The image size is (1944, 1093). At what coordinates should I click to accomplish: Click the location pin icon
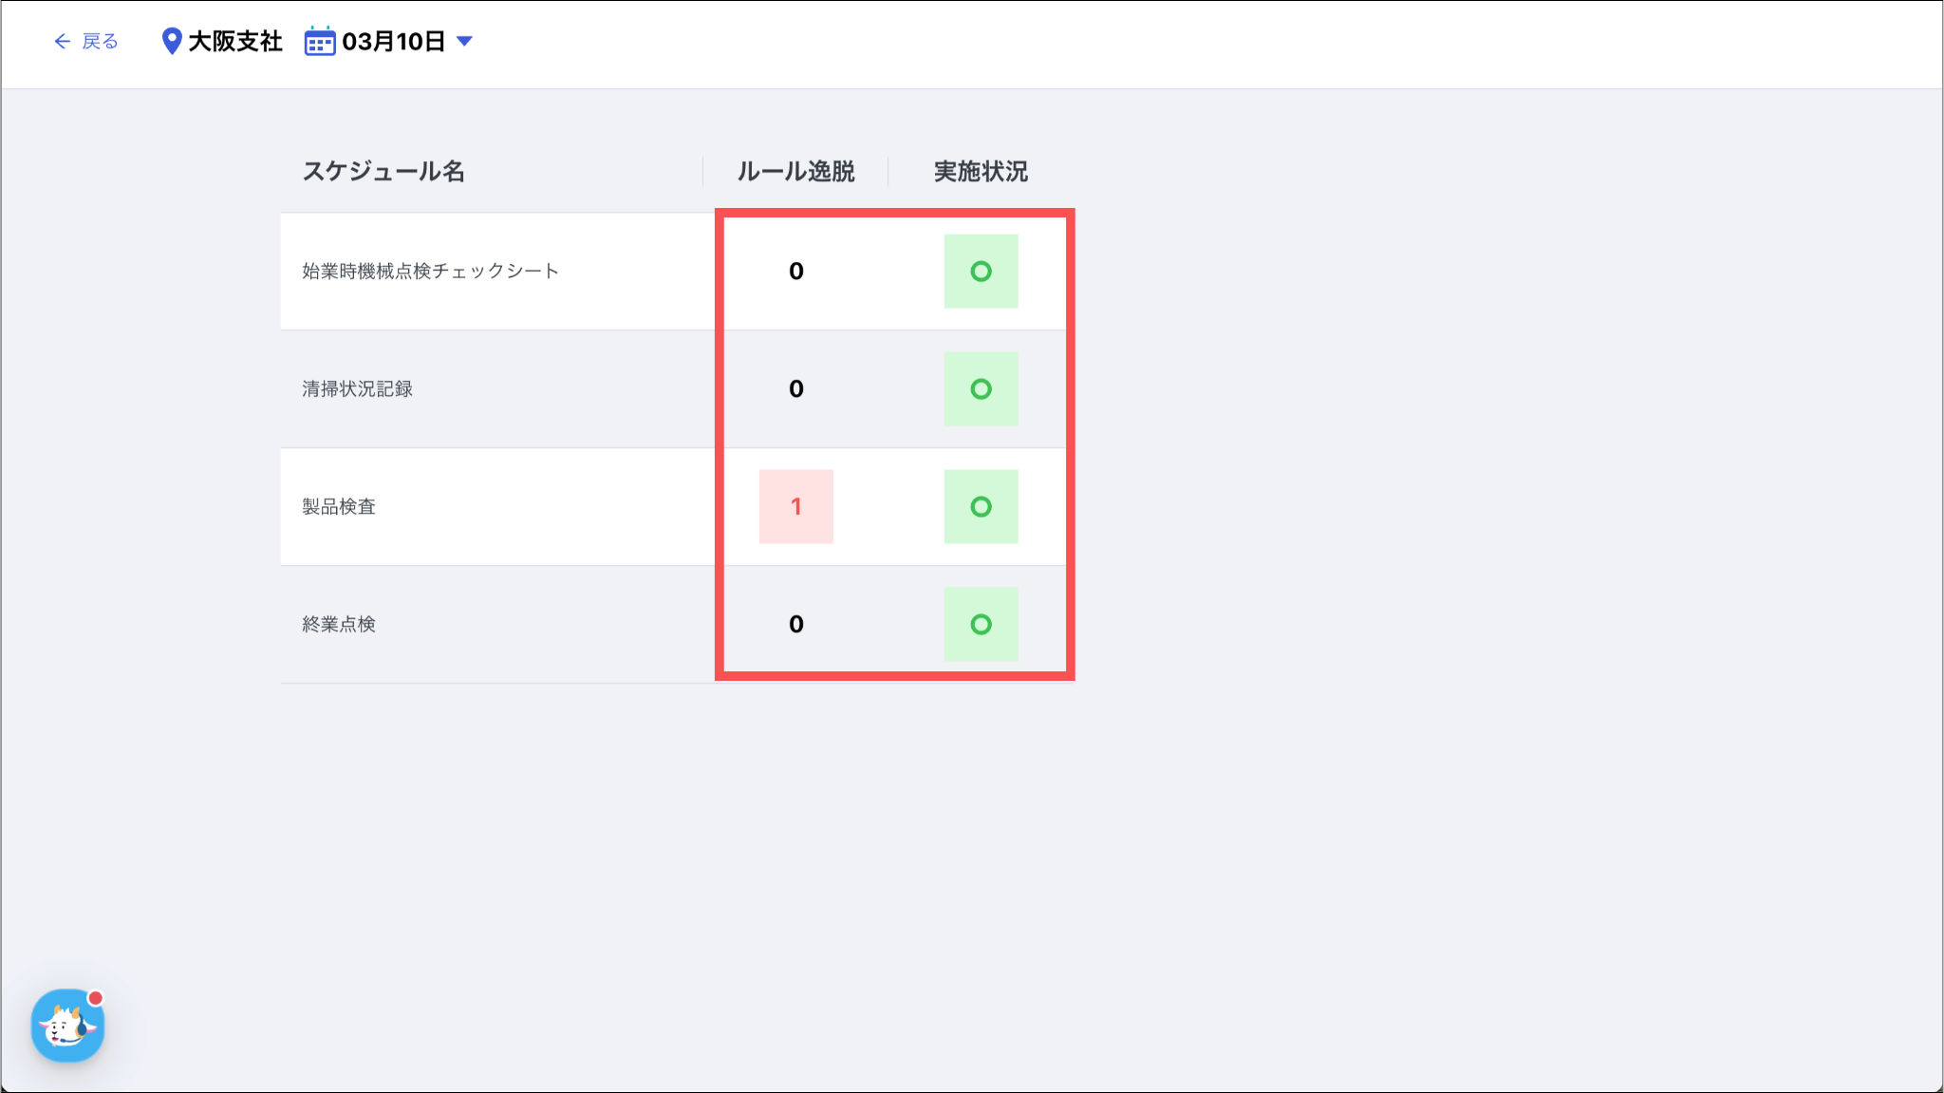tap(171, 42)
